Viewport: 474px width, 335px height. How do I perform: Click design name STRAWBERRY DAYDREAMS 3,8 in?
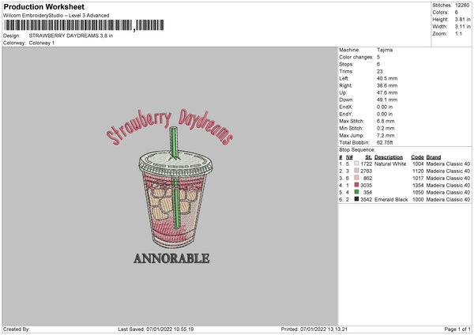(x=71, y=36)
